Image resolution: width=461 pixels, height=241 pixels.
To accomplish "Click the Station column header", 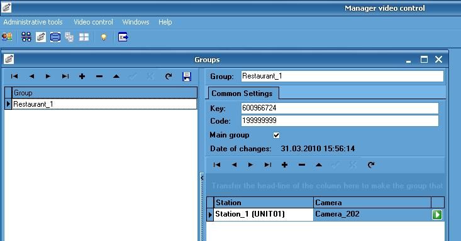I will (x=264, y=203).
